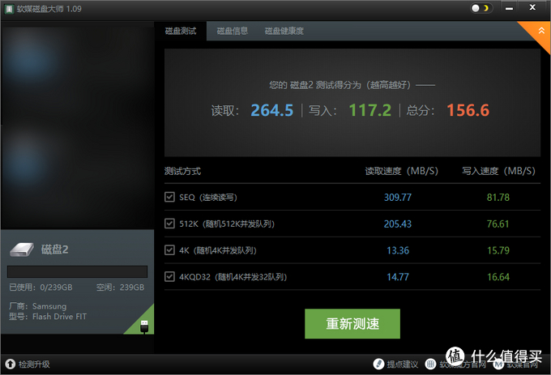
Task: Click the 已使用: 0/239GB label
Action: (x=41, y=288)
